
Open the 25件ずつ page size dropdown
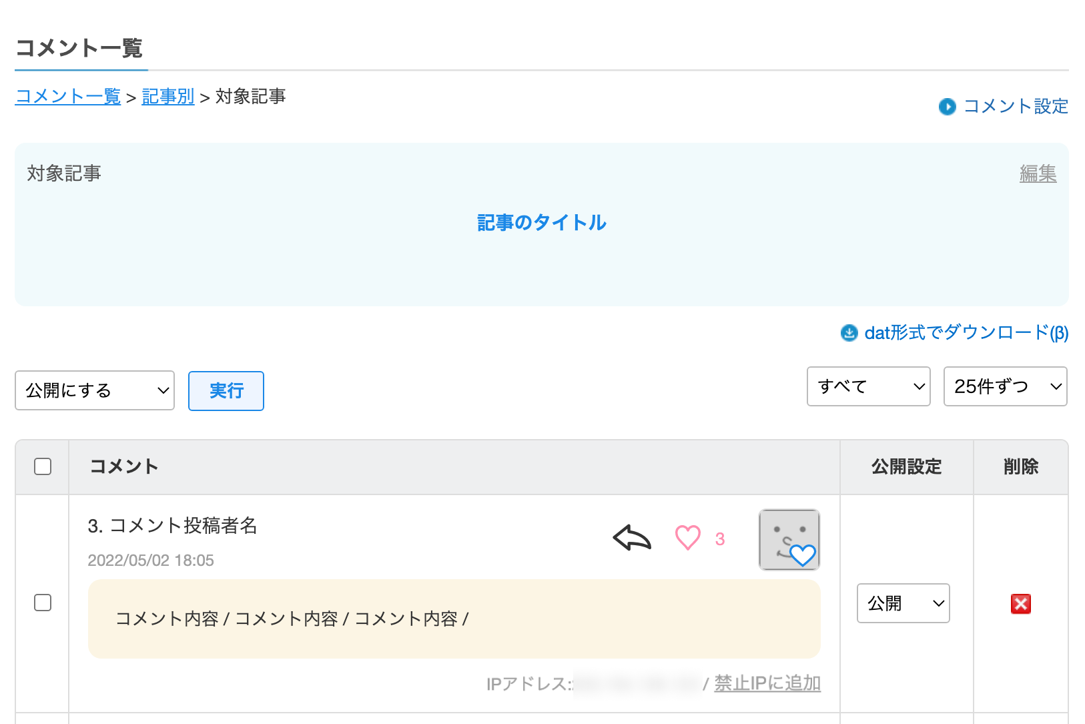pyautogui.click(x=1005, y=386)
